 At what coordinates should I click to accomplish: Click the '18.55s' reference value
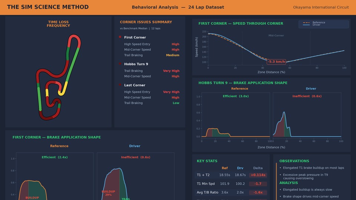225,175
